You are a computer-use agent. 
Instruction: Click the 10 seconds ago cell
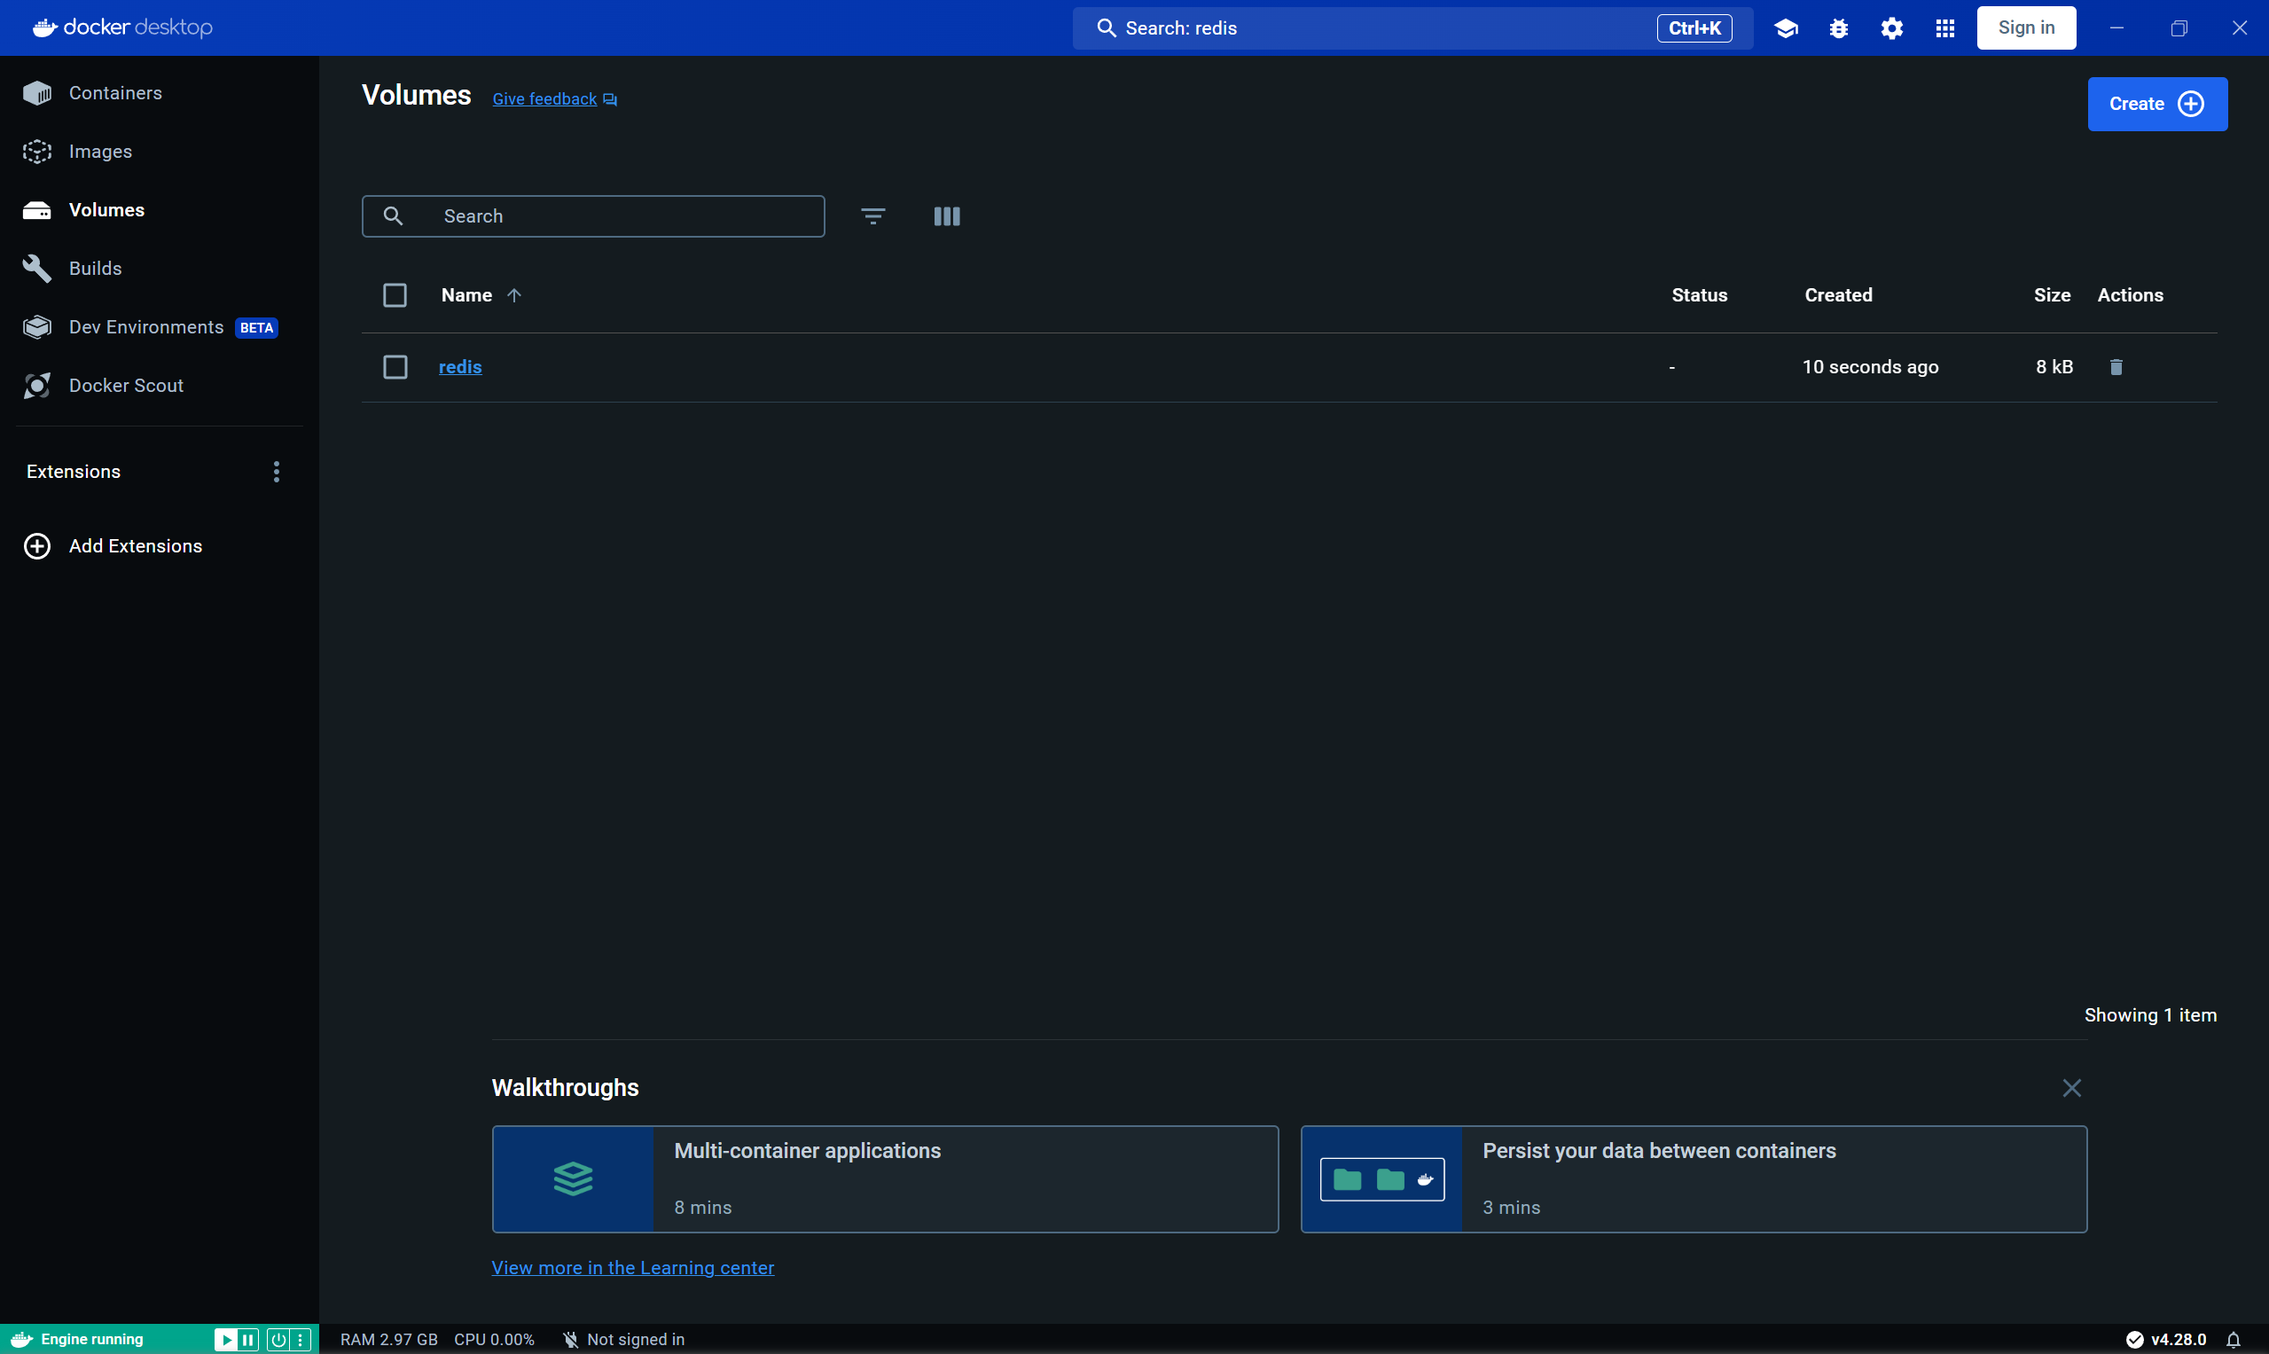[1869, 367]
